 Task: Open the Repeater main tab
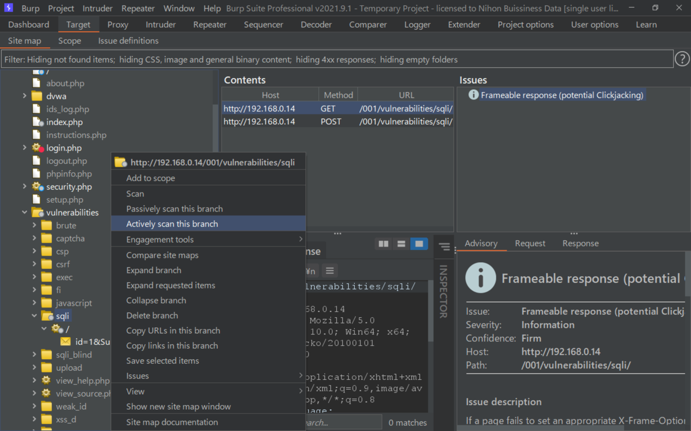tap(210, 25)
